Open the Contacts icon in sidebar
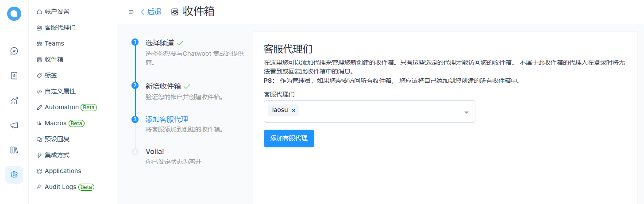This screenshot has width=644, height=204. pyautogui.click(x=14, y=76)
